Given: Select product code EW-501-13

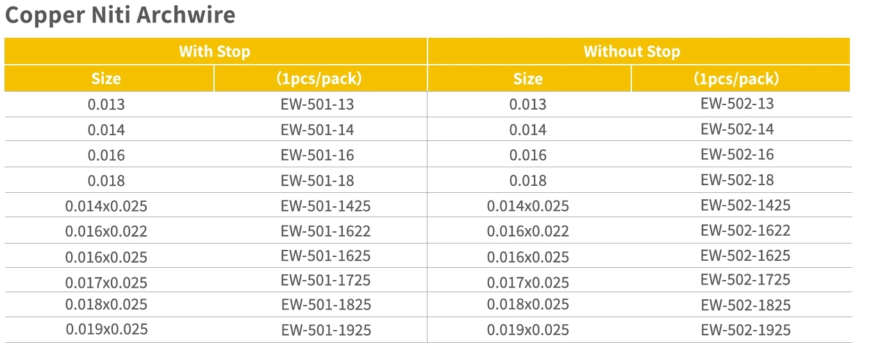Looking at the screenshot, I should 317,104.
